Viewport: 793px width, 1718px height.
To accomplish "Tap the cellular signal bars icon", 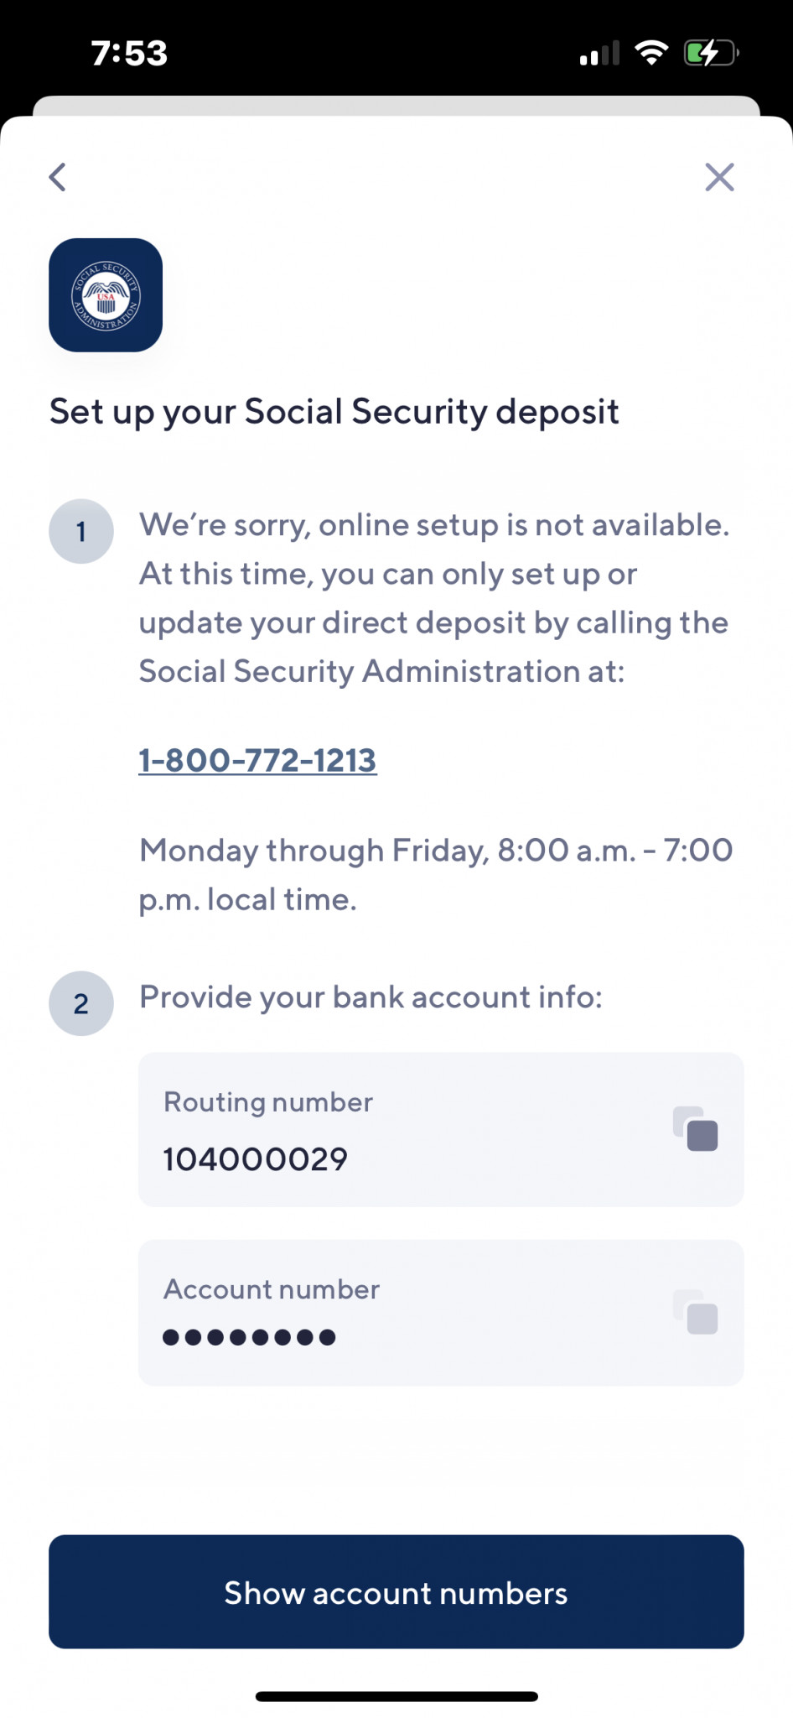I will [599, 53].
